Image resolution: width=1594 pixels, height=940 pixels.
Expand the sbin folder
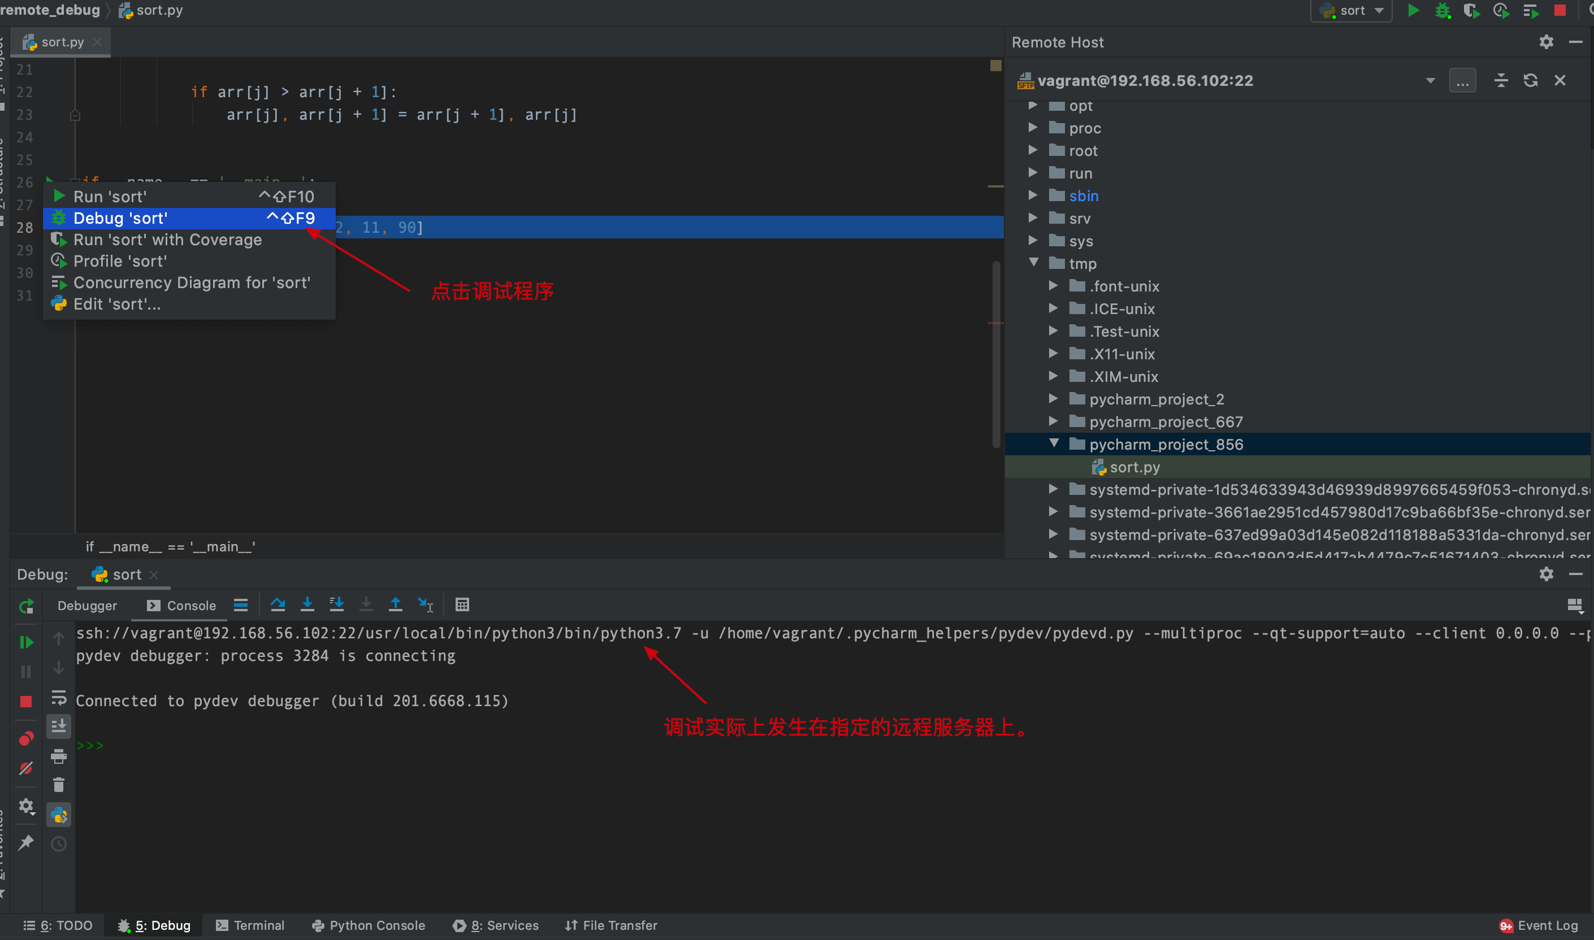pyautogui.click(x=1033, y=195)
